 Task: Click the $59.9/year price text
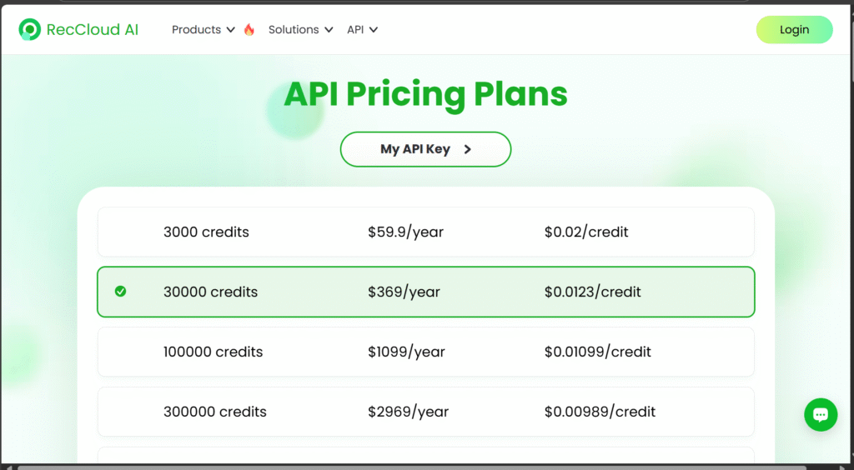coord(405,232)
